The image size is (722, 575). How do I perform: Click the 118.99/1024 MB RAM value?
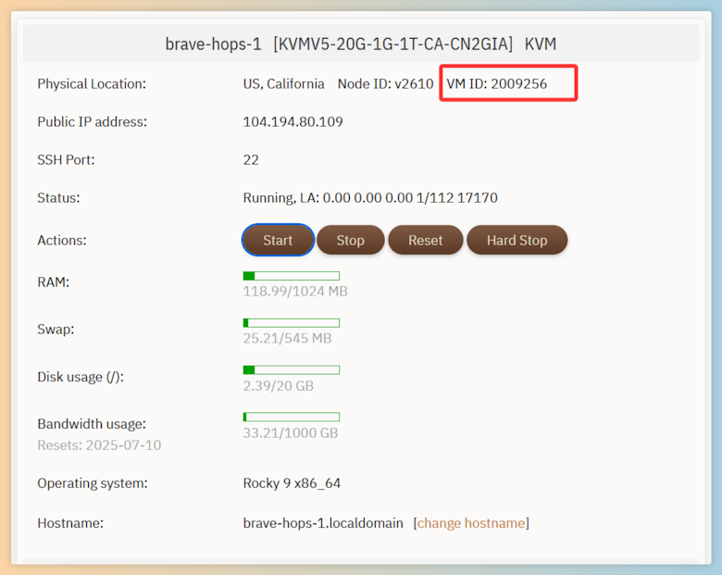[295, 291]
